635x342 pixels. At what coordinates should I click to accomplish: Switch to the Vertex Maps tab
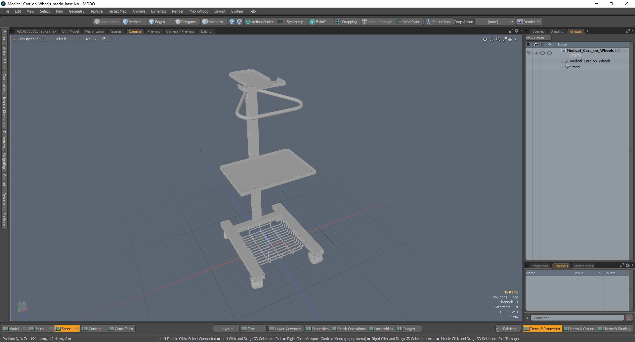pos(583,266)
